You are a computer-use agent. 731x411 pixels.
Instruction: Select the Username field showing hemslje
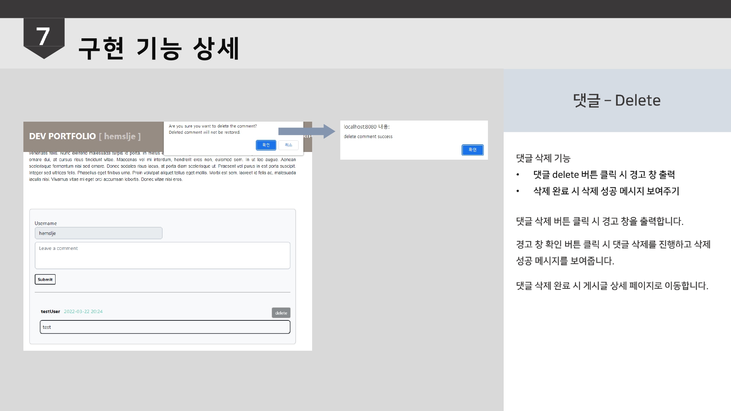99,233
